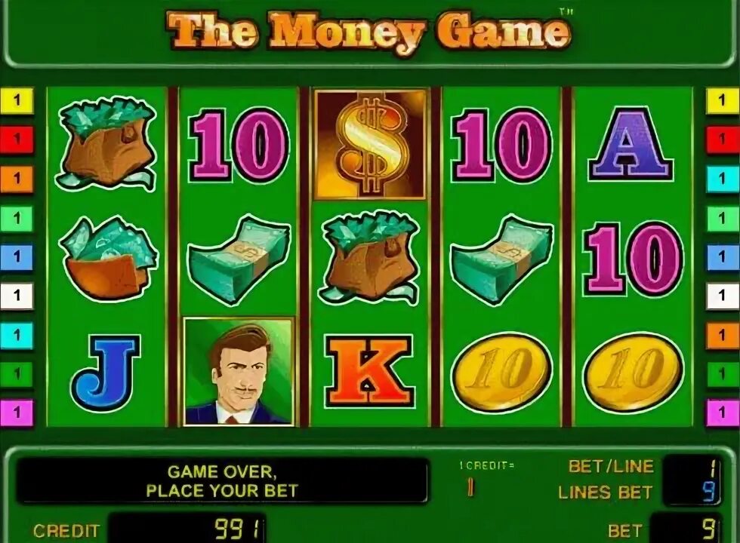Click the wallet full of cash symbol
740x543 pixels.
click(x=109, y=257)
